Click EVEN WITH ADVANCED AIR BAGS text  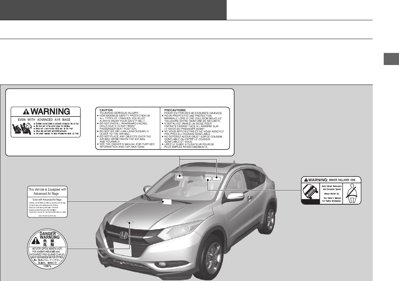pyautogui.click(x=44, y=120)
